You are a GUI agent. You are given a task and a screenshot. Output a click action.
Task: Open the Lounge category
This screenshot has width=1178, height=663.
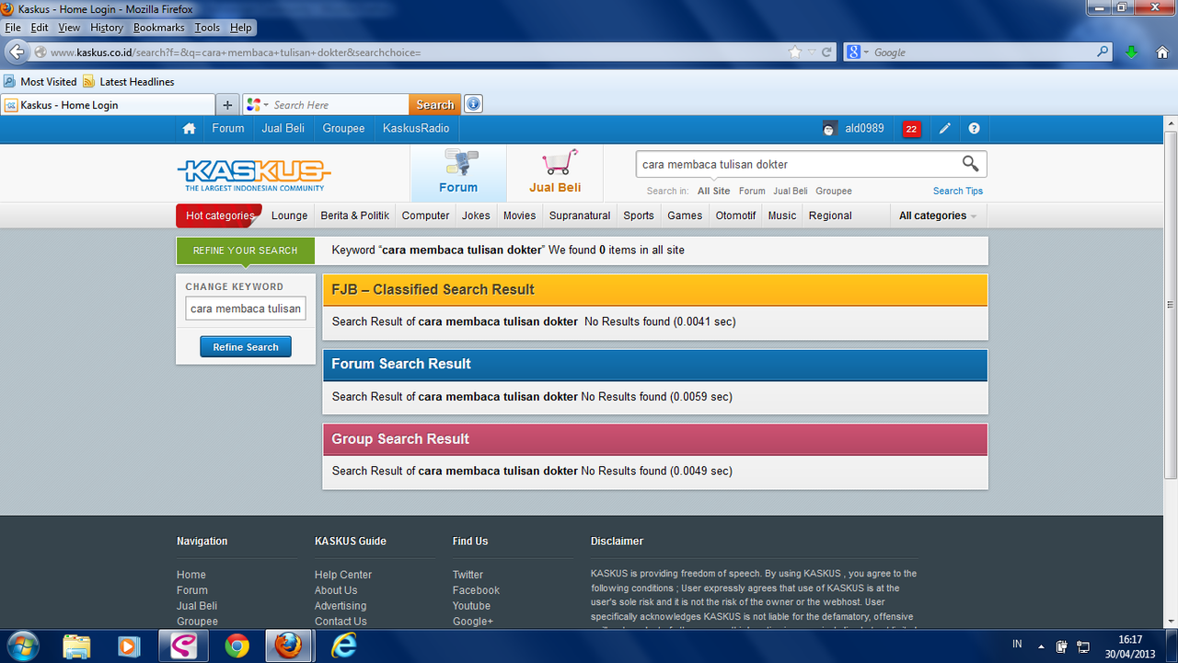click(x=289, y=215)
